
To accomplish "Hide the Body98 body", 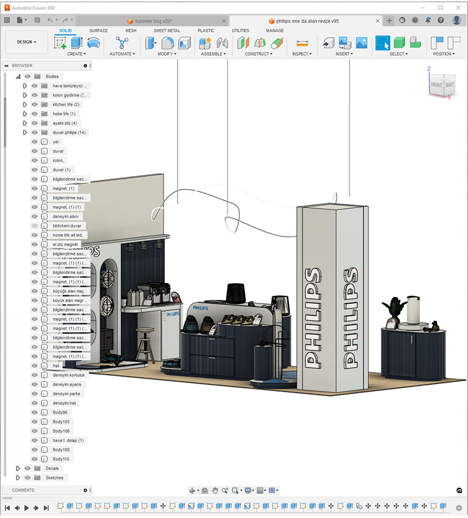I will coord(34,413).
